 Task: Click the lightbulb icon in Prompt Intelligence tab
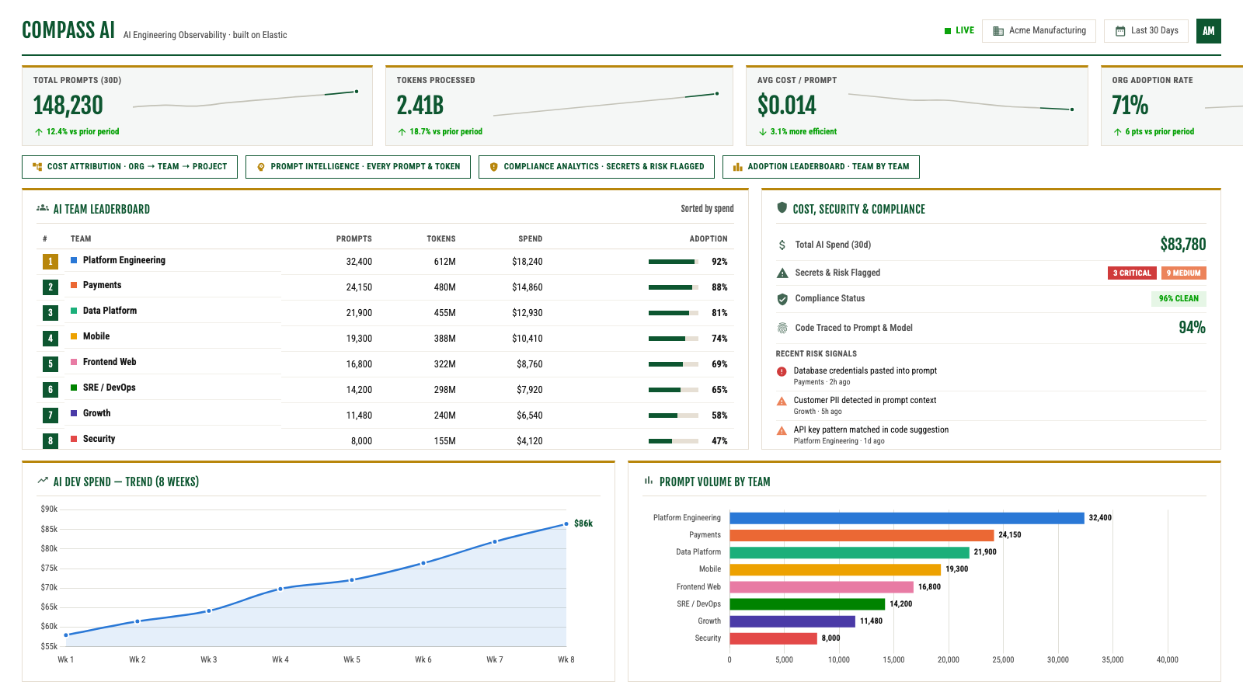pyautogui.click(x=261, y=167)
